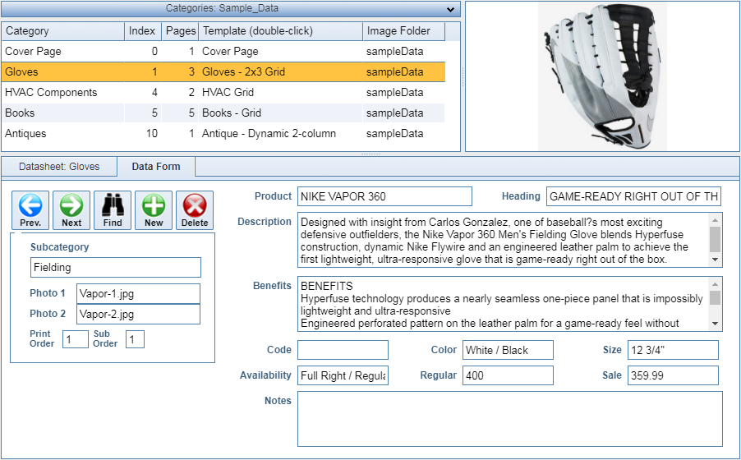This screenshot has height=460, width=741.
Task: Delete the current record with red X
Action: click(195, 209)
